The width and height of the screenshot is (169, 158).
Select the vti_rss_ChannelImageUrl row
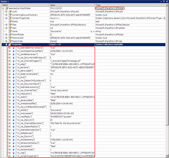[84, 61]
